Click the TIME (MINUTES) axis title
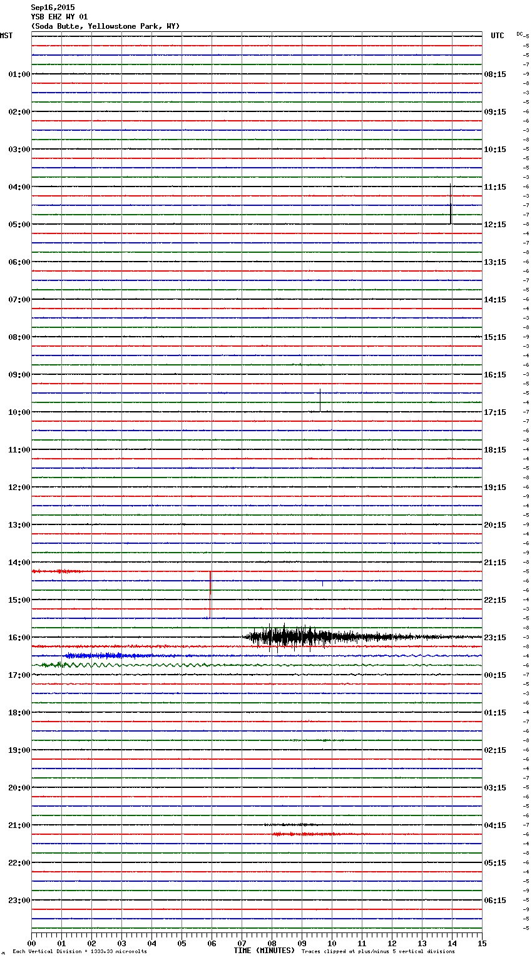Screen dimensions: 532x960 click(264, 951)
